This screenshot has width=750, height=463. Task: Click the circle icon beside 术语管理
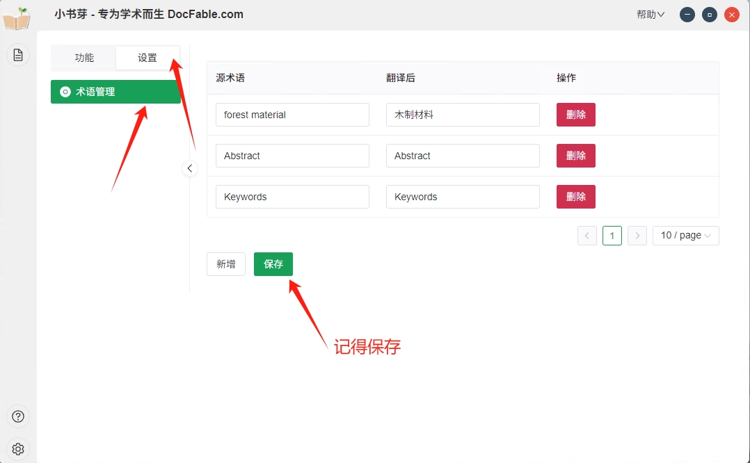pyautogui.click(x=65, y=92)
